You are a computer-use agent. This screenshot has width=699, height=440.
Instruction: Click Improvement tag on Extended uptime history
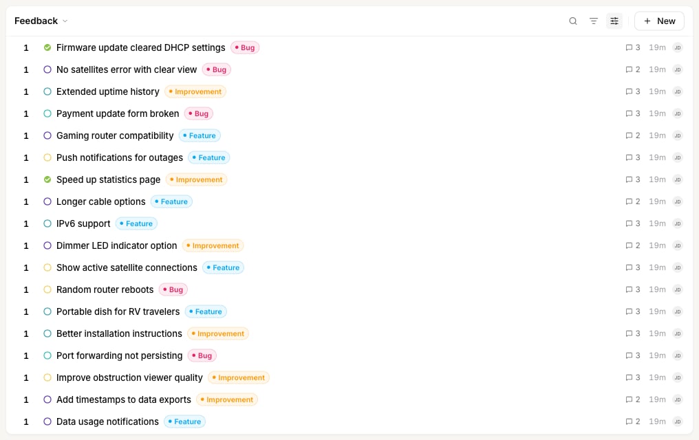click(195, 91)
